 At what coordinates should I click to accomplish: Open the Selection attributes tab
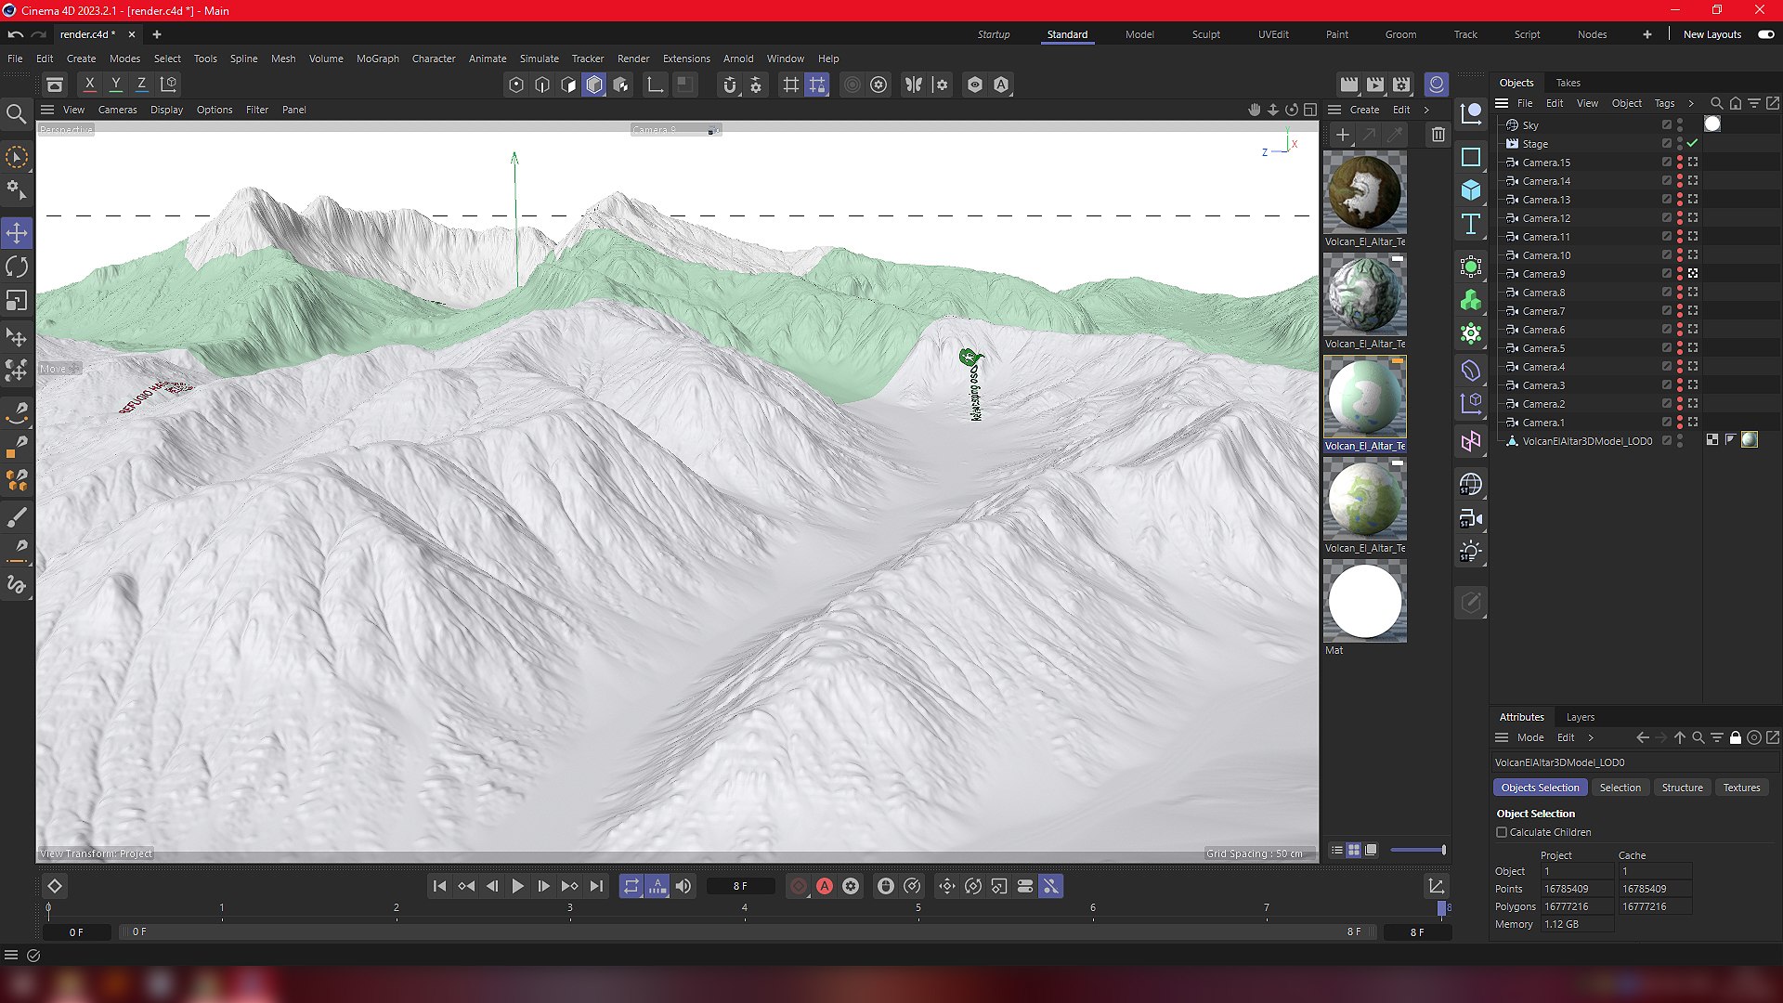click(1620, 788)
